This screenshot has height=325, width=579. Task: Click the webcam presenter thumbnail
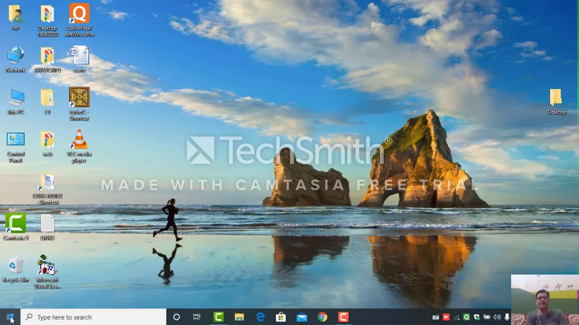click(545, 300)
